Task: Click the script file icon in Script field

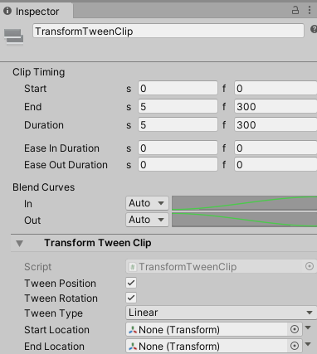Action: tap(133, 267)
